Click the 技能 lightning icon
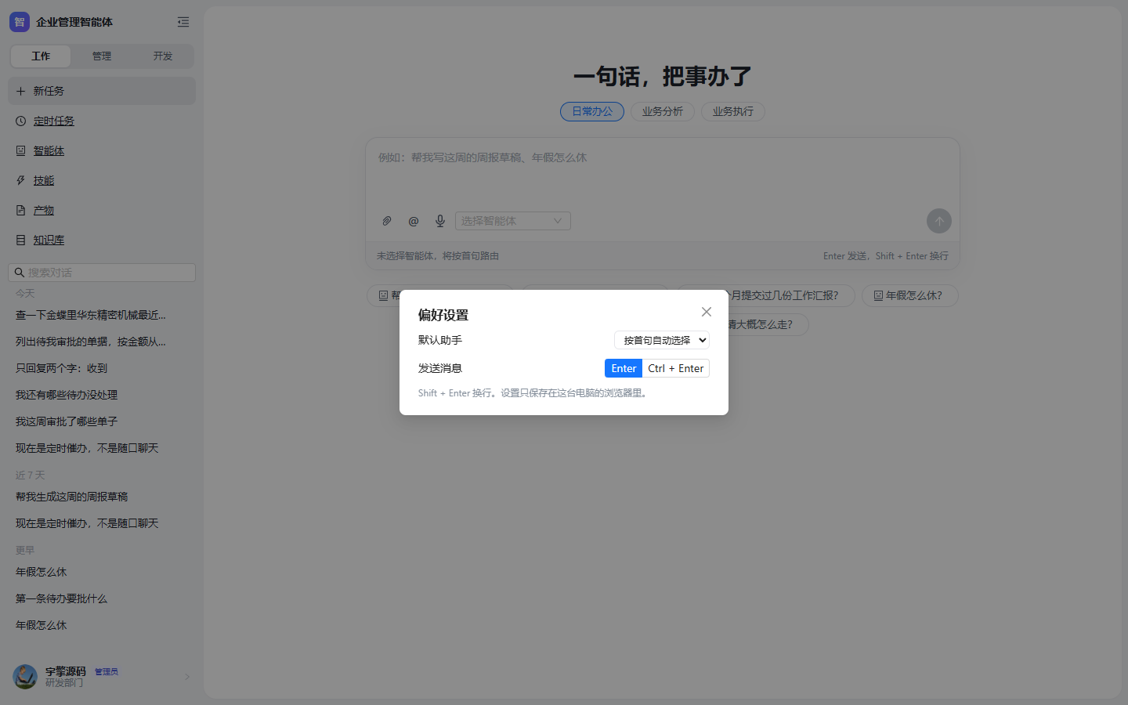Viewport: 1128px width, 705px height. tap(21, 180)
